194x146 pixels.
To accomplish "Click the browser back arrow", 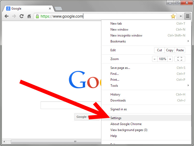I will click(6, 16).
